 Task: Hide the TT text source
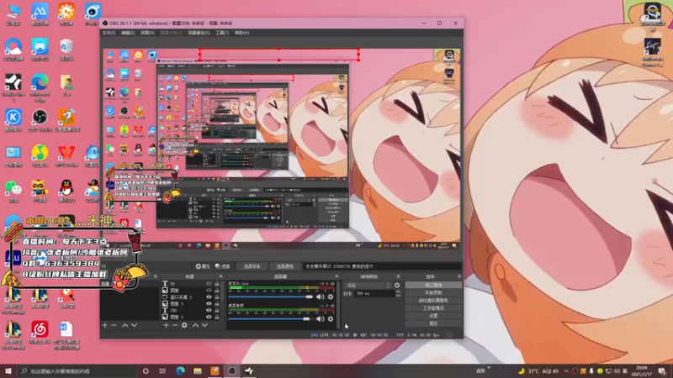click(x=209, y=284)
